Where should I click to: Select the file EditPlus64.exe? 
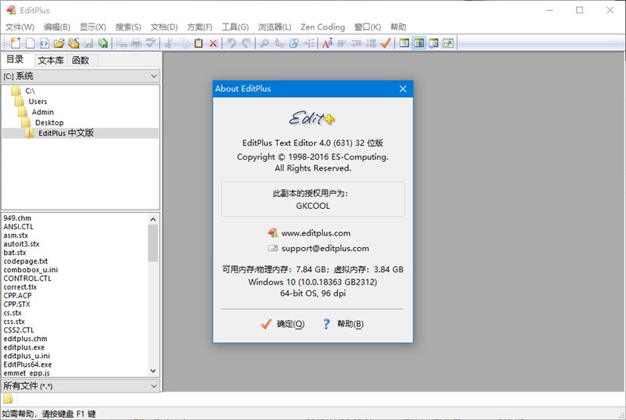point(27,364)
